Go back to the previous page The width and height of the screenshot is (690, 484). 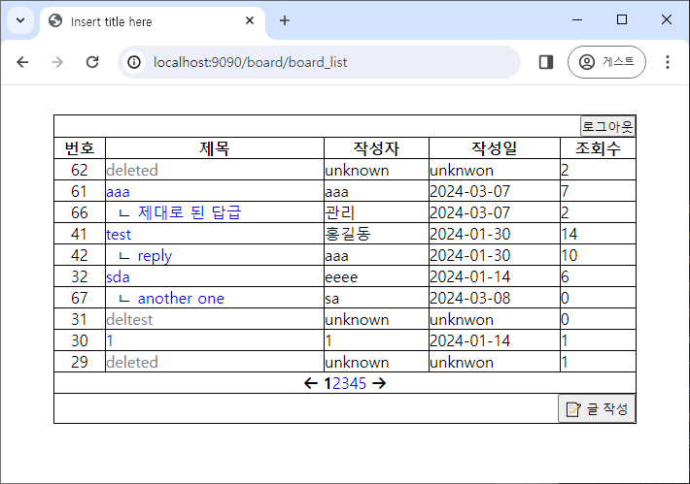22,62
